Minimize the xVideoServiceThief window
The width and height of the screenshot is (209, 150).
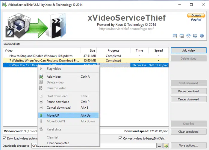tap(180, 5)
